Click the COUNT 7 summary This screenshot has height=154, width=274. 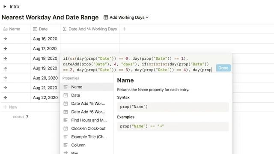tap(21, 117)
